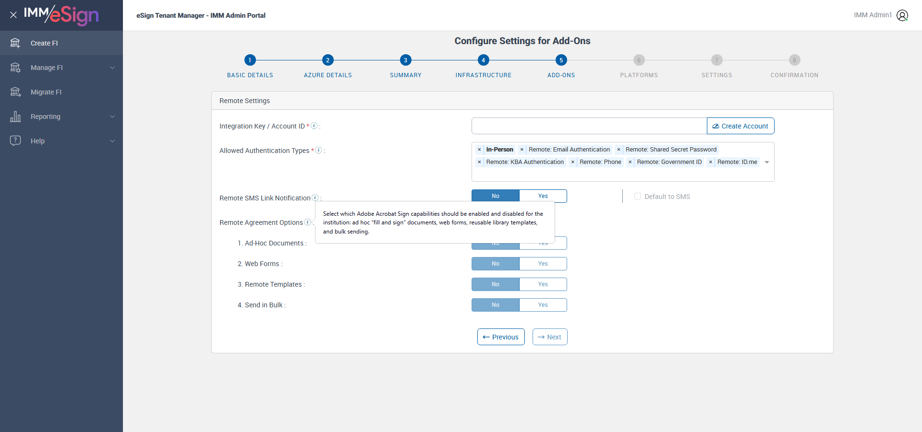Viewport: 922px width, 432px height.
Task: Set Remote SMS Link Notification to No
Action: [496, 196]
